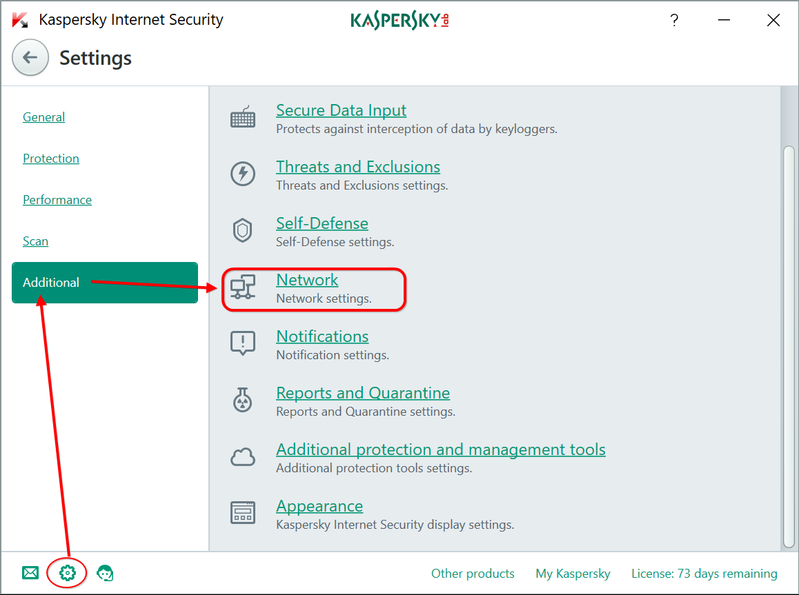The width and height of the screenshot is (799, 595).
Task: Click the Secure Data Input keyboard icon
Action: pyautogui.click(x=243, y=117)
